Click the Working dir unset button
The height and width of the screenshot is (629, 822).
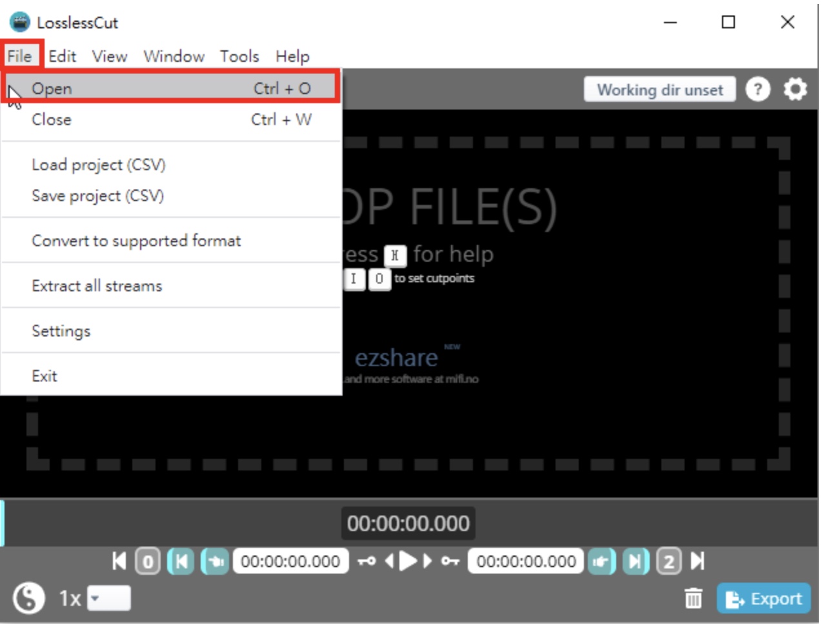click(x=659, y=90)
